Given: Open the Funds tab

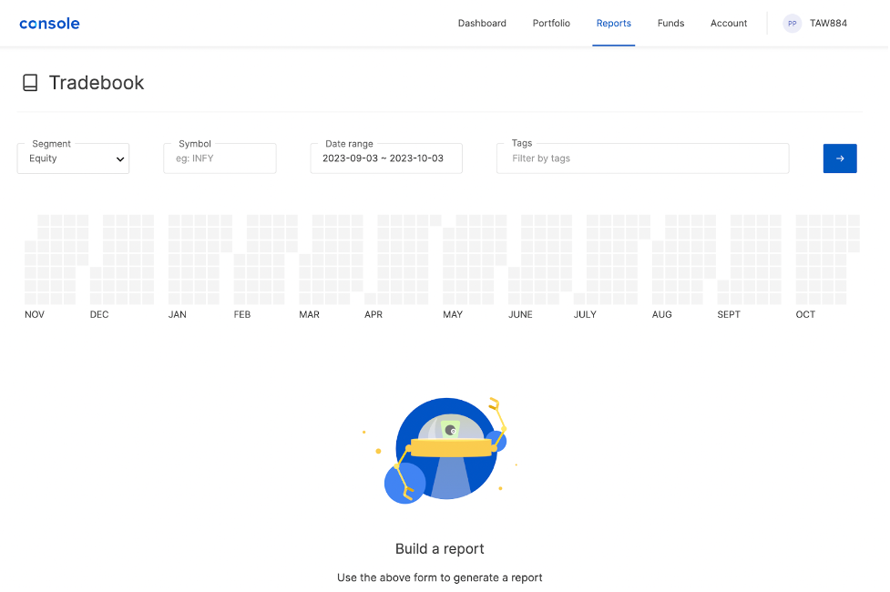Looking at the screenshot, I should (670, 24).
